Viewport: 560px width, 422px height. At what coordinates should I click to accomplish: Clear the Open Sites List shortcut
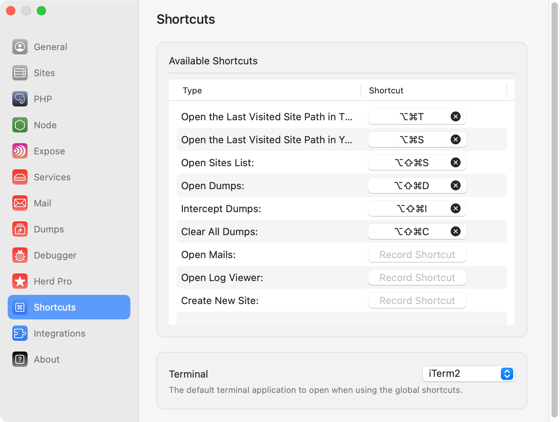pyautogui.click(x=456, y=162)
